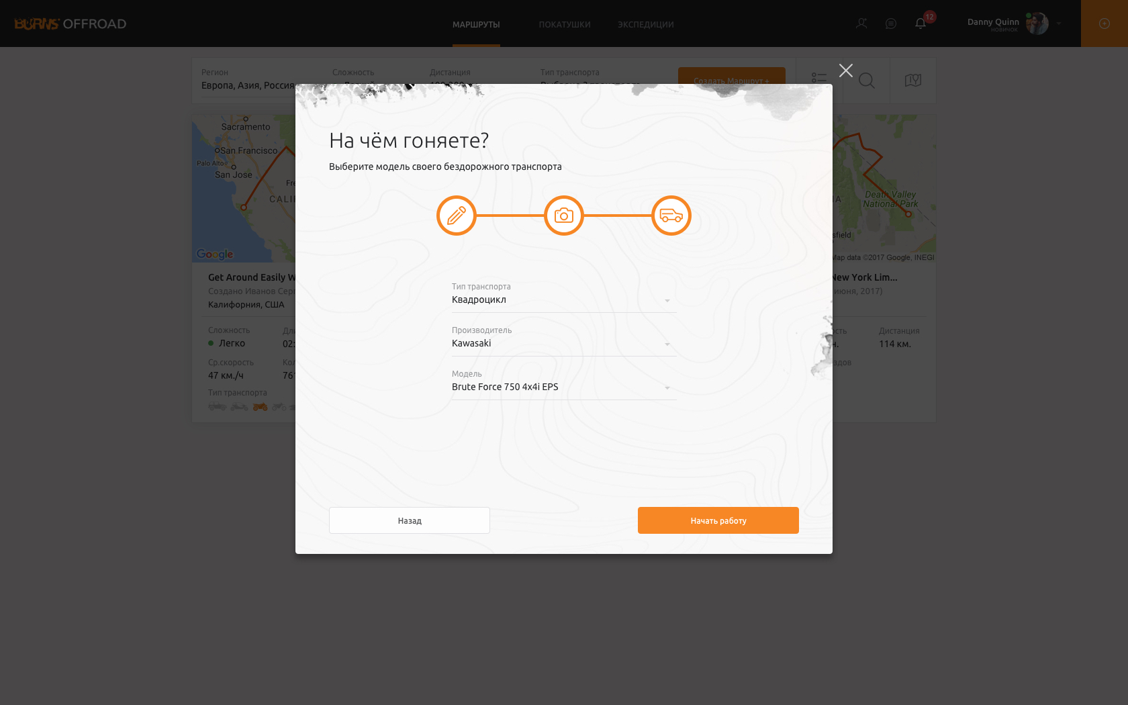Click the Начать работу button
The width and height of the screenshot is (1128, 705).
(718, 520)
